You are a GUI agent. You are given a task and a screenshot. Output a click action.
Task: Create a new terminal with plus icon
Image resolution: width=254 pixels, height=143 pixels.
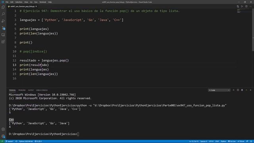pos(233,90)
